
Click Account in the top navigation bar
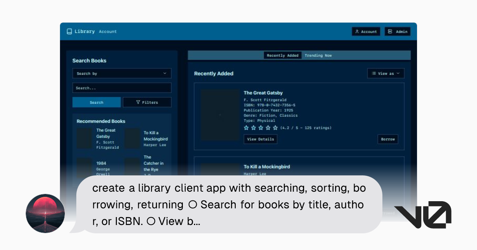[x=107, y=32]
